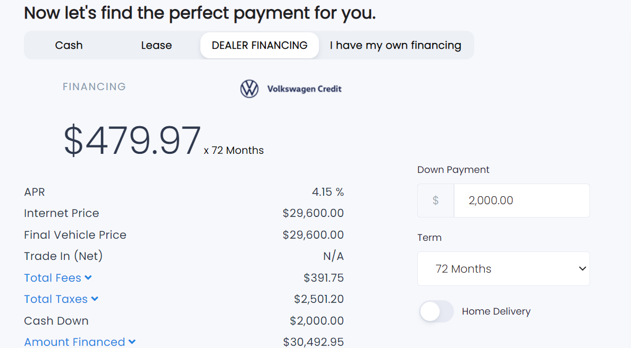This screenshot has height=348, width=631.
Task: Click inside the Down Payment amount field
Action: coord(521,201)
